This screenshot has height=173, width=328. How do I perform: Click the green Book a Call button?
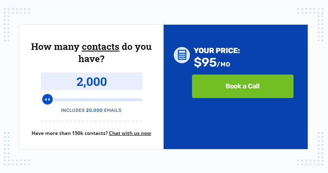coord(243,86)
